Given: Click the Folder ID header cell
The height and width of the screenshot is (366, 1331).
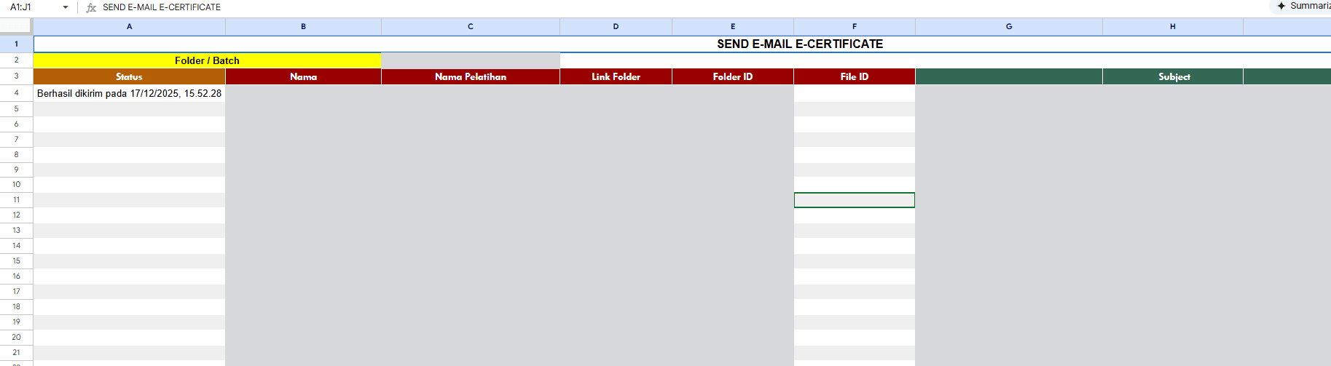Looking at the screenshot, I should click(733, 76).
